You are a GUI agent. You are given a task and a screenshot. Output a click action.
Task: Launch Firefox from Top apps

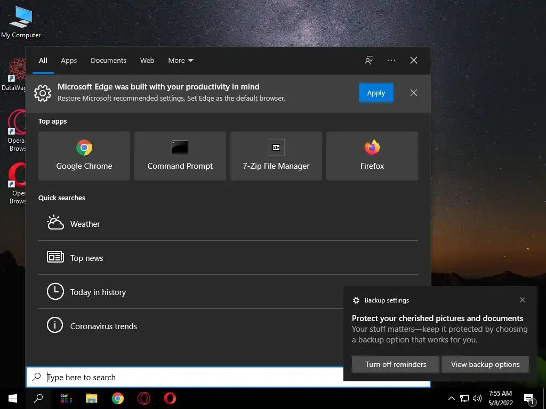[372, 156]
